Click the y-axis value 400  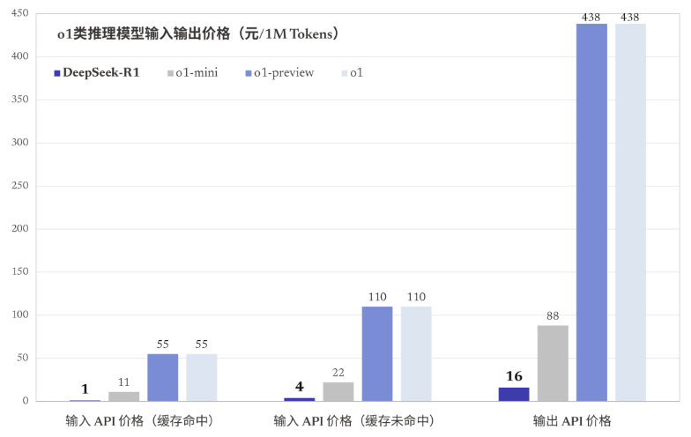(x=19, y=56)
